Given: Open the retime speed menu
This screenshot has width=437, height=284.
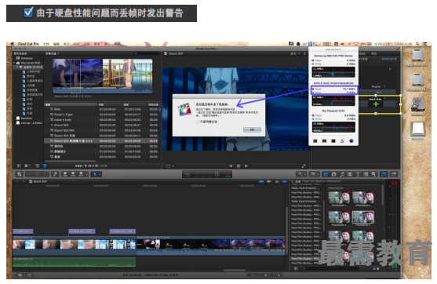Looking at the screenshot, I should tap(314, 174).
